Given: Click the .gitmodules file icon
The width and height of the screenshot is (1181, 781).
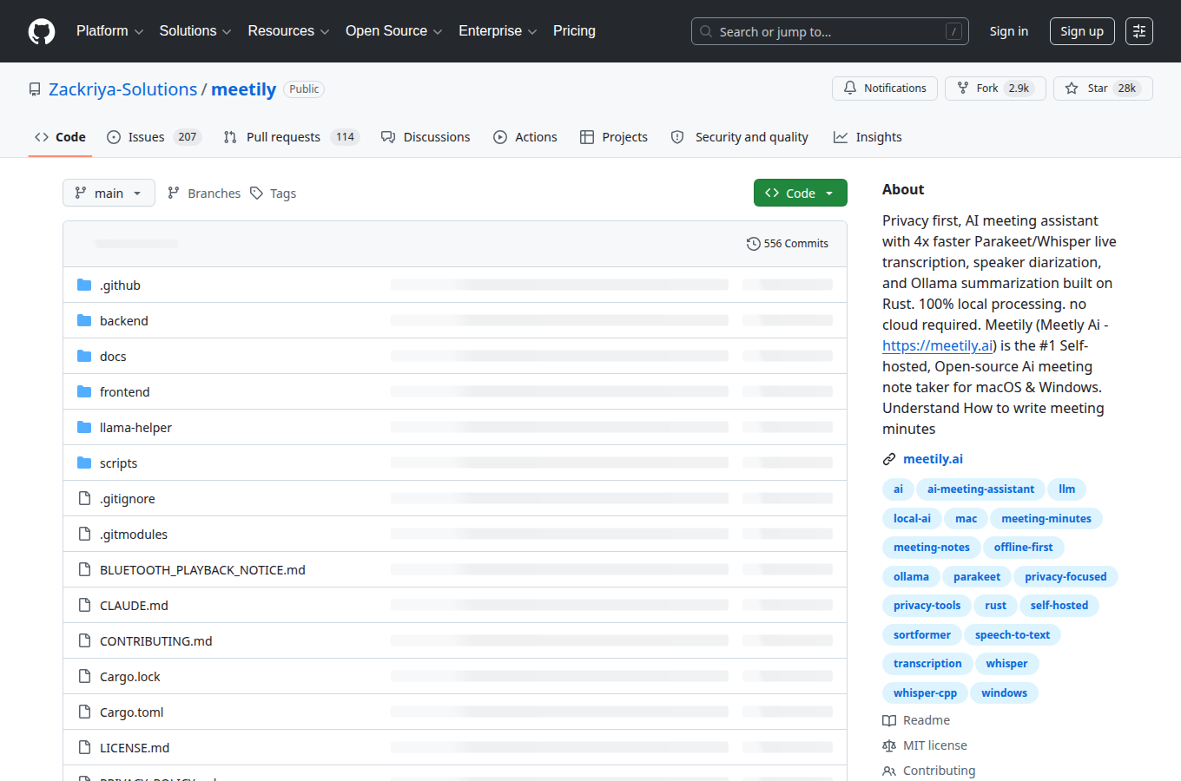Looking at the screenshot, I should pos(84,535).
